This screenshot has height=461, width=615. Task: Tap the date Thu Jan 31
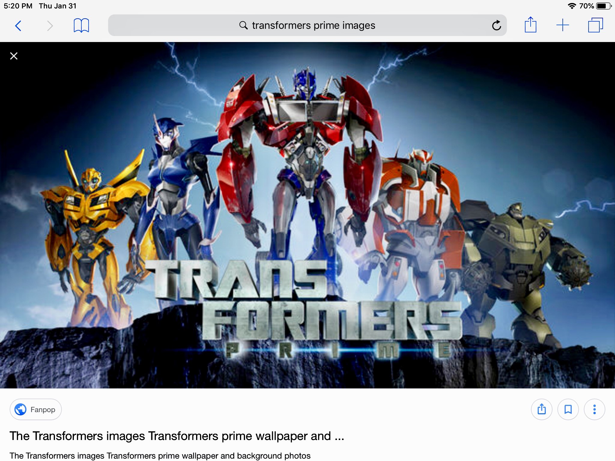(x=58, y=6)
